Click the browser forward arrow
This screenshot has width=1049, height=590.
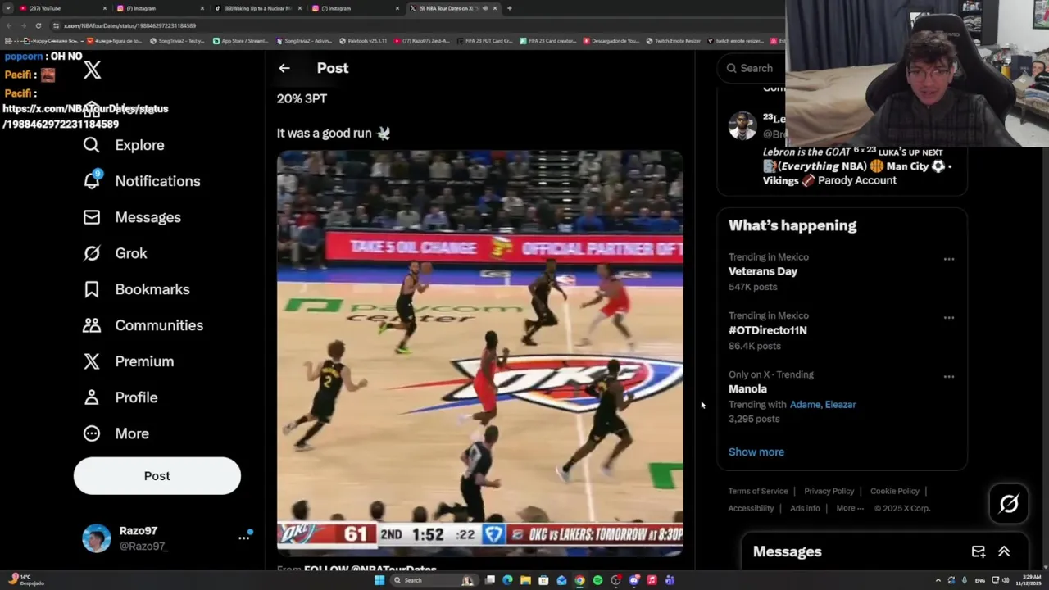tap(23, 25)
